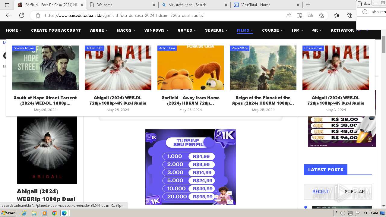
Task: Open browser Collections
Action: pos(350,15)
